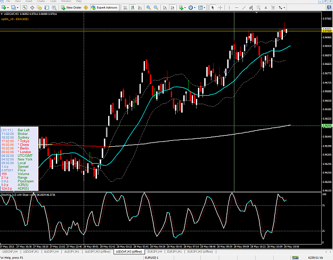Open the New Chart dropdown arrow
Screen dimensions: 333x260
[x=8, y=8]
